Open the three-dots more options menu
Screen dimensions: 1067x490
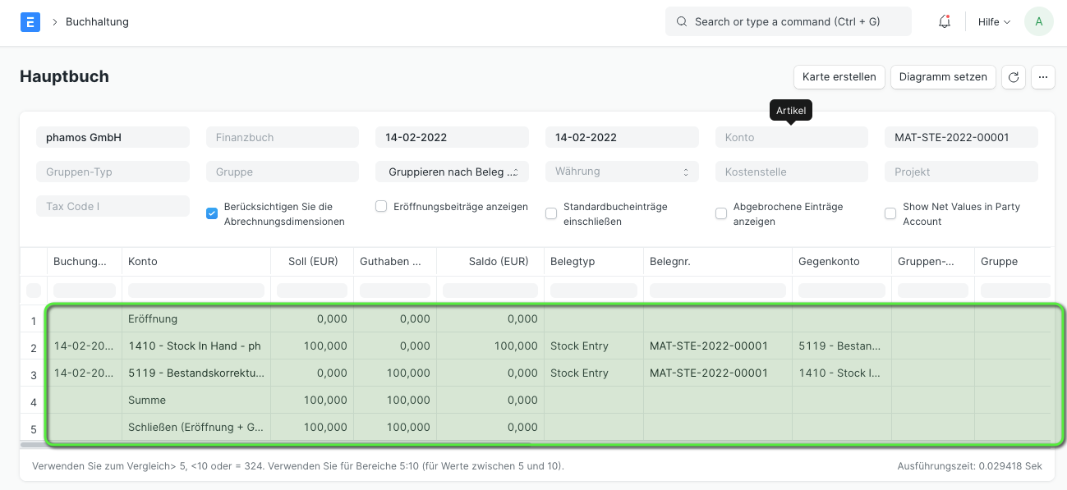coord(1042,77)
